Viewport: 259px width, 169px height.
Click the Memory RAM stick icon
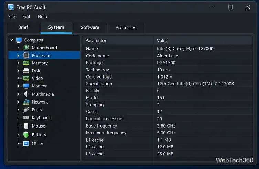pyautogui.click(x=26, y=63)
